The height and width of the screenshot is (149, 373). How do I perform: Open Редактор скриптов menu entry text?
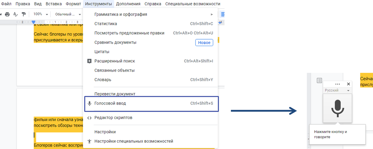point(113,118)
